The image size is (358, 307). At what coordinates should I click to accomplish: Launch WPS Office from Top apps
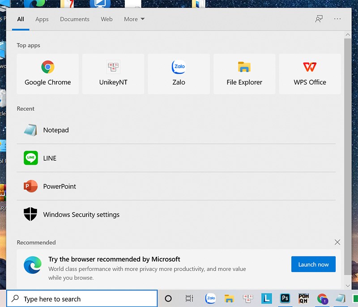(x=310, y=74)
